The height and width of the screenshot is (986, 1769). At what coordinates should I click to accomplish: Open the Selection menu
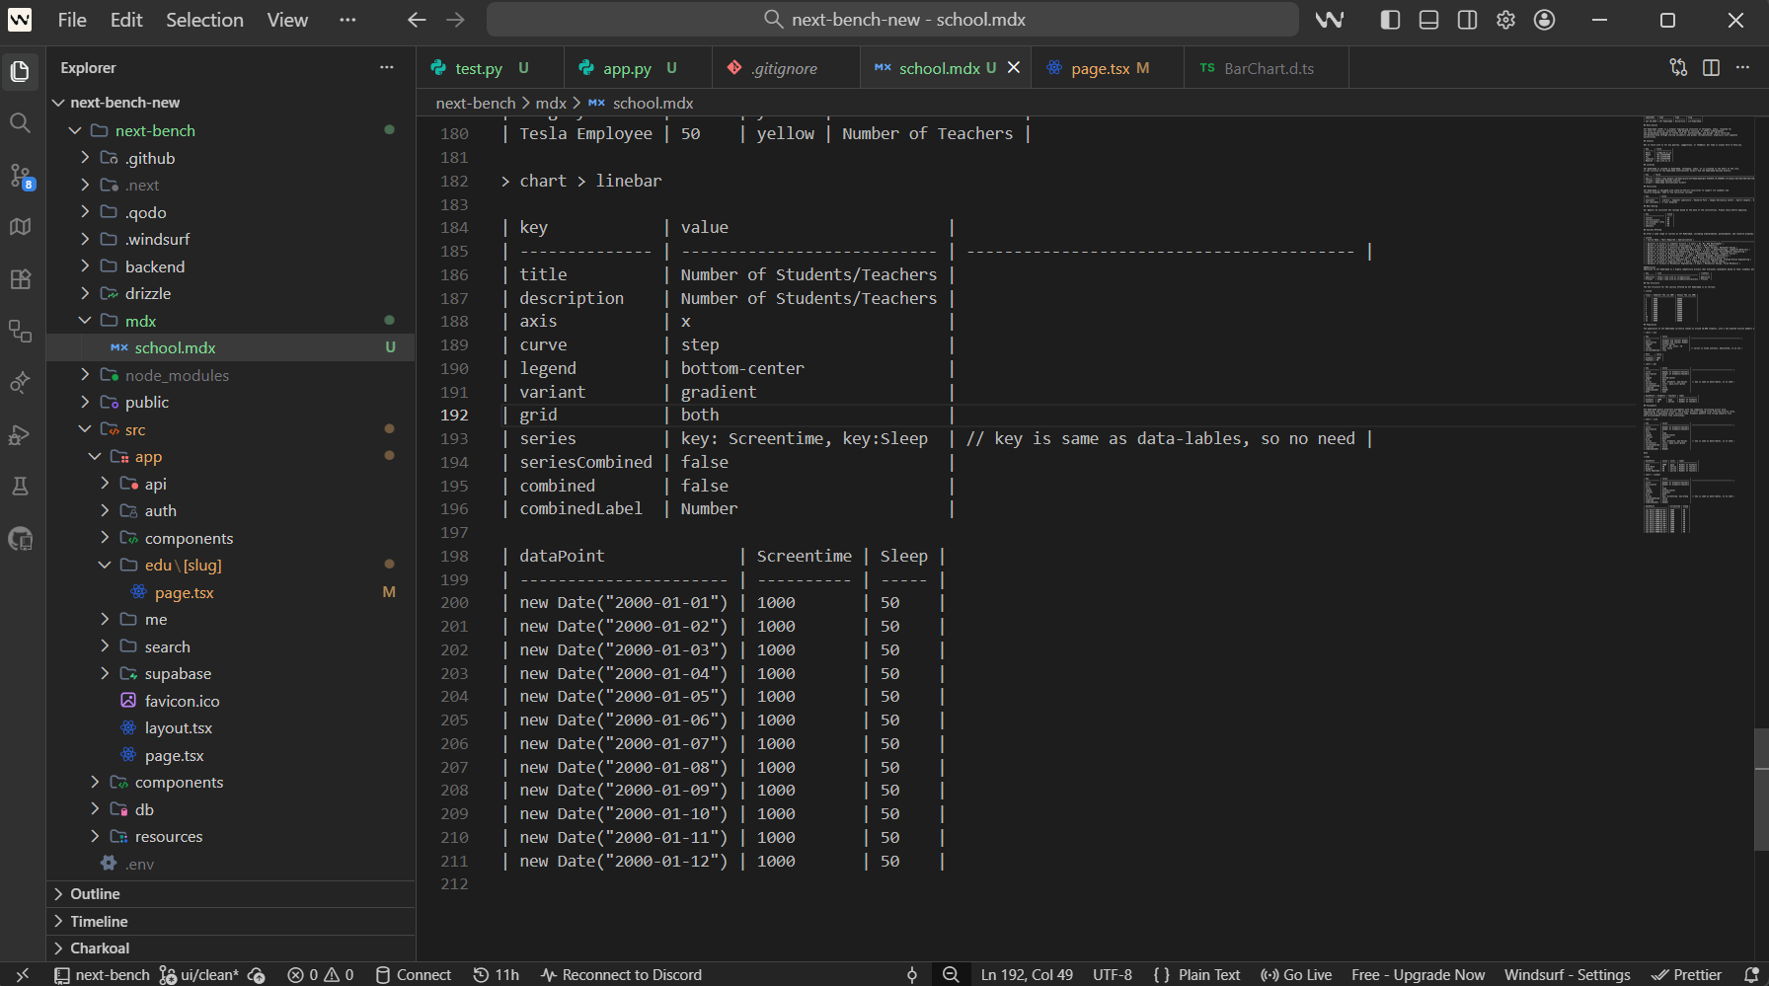[204, 20]
